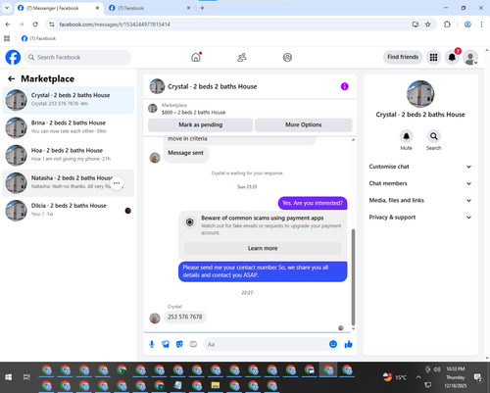490x393 pixels.
Task: Open Task View on taskbar
Action: point(26,377)
